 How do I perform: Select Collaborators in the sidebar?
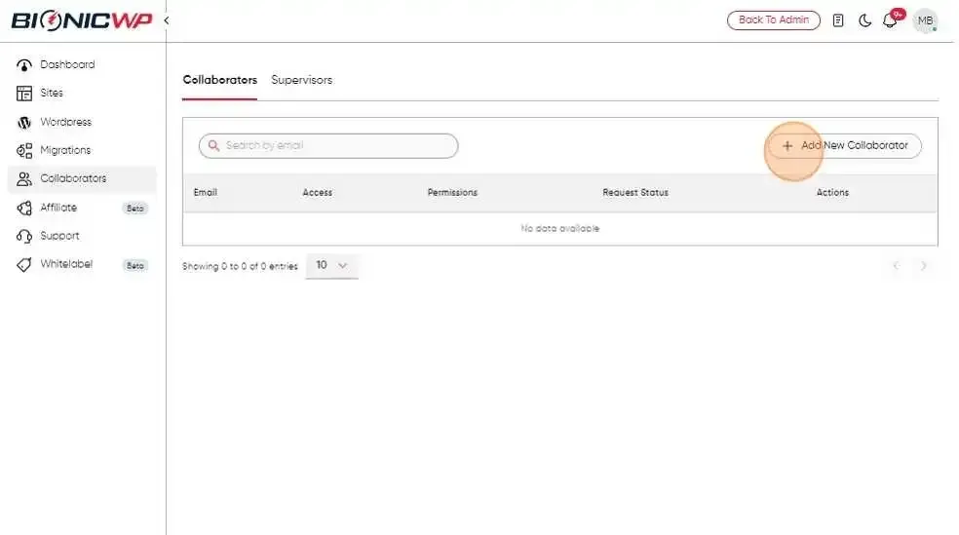tap(82, 178)
